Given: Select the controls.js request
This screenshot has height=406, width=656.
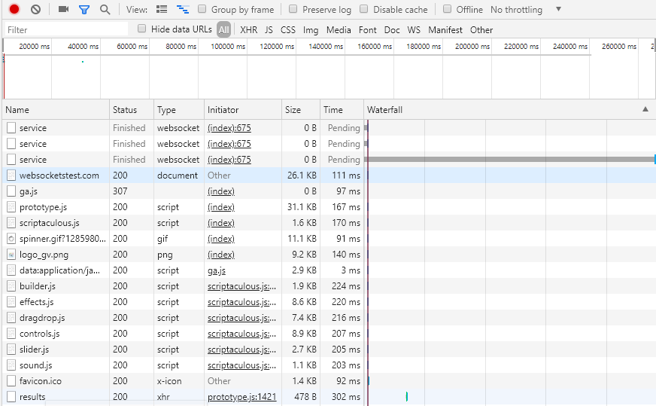Looking at the screenshot, I should [329, 334].
